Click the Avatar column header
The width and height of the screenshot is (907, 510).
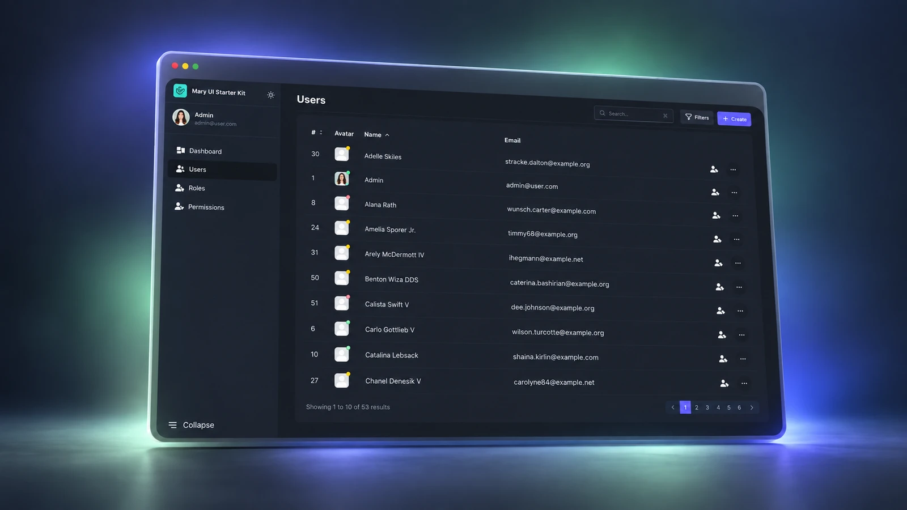click(344, 134)
